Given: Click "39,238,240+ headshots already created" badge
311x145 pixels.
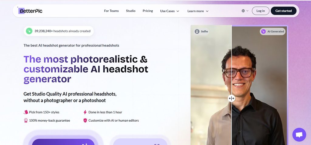Looking at the screenshot, I should click(59, 31).
